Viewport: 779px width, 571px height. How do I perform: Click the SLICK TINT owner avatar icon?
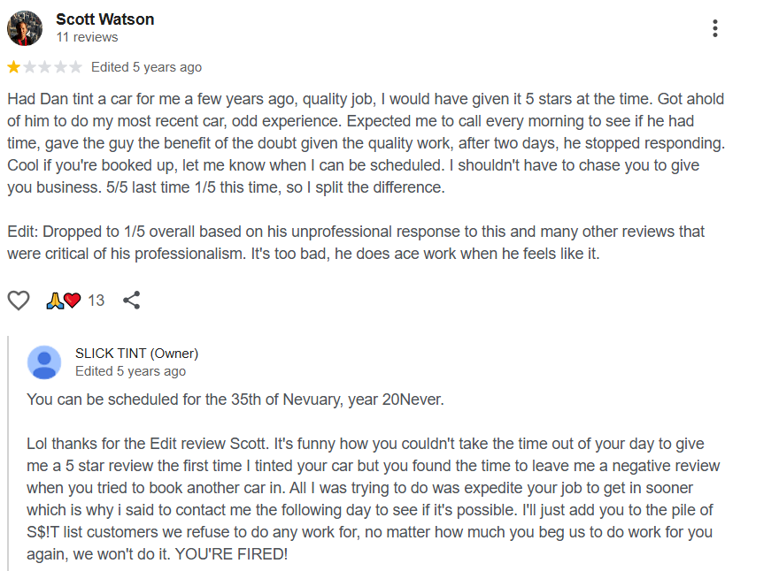(x=44, y=362)
